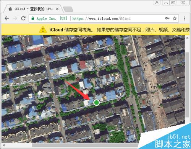191x149 pixels.
Task: Click the browser forward arrow
Action: click(15, 18)
